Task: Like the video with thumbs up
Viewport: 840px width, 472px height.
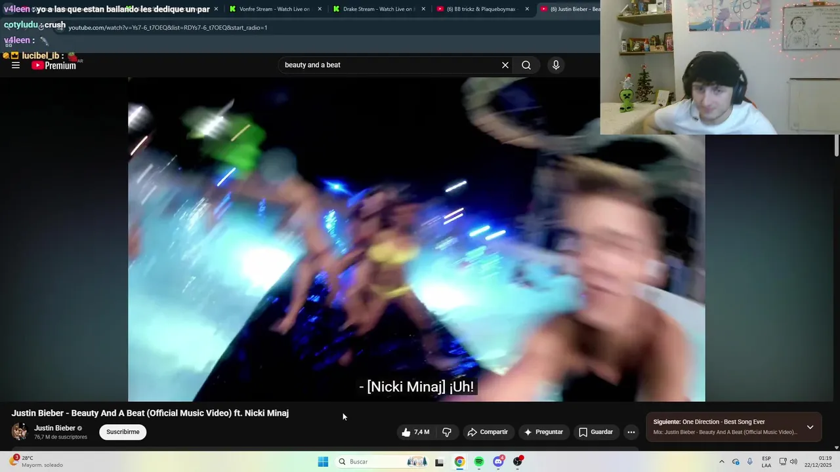Action: (415, 432)
